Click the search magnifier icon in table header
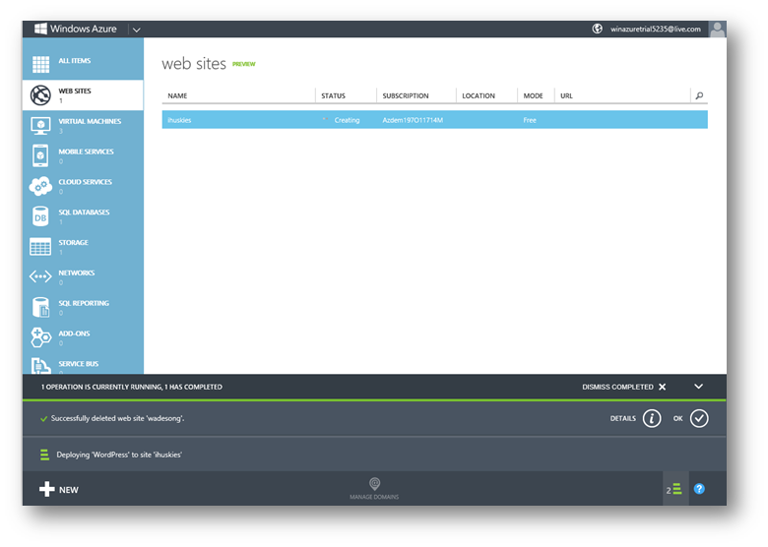Screen dimensions: 768x547 pos(699,95)
